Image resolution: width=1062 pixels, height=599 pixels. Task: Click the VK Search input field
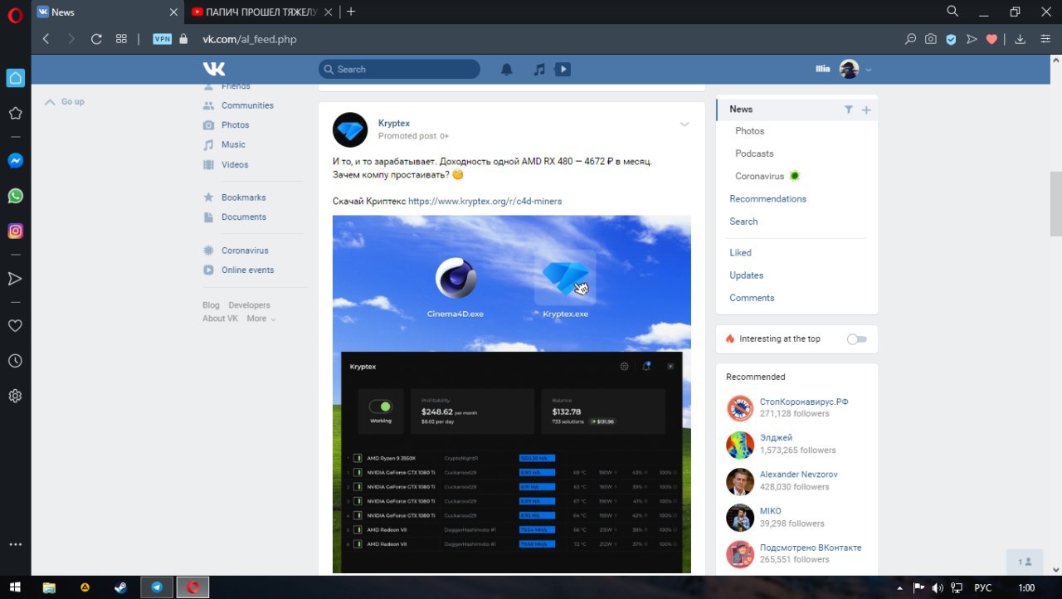[399, 70]
